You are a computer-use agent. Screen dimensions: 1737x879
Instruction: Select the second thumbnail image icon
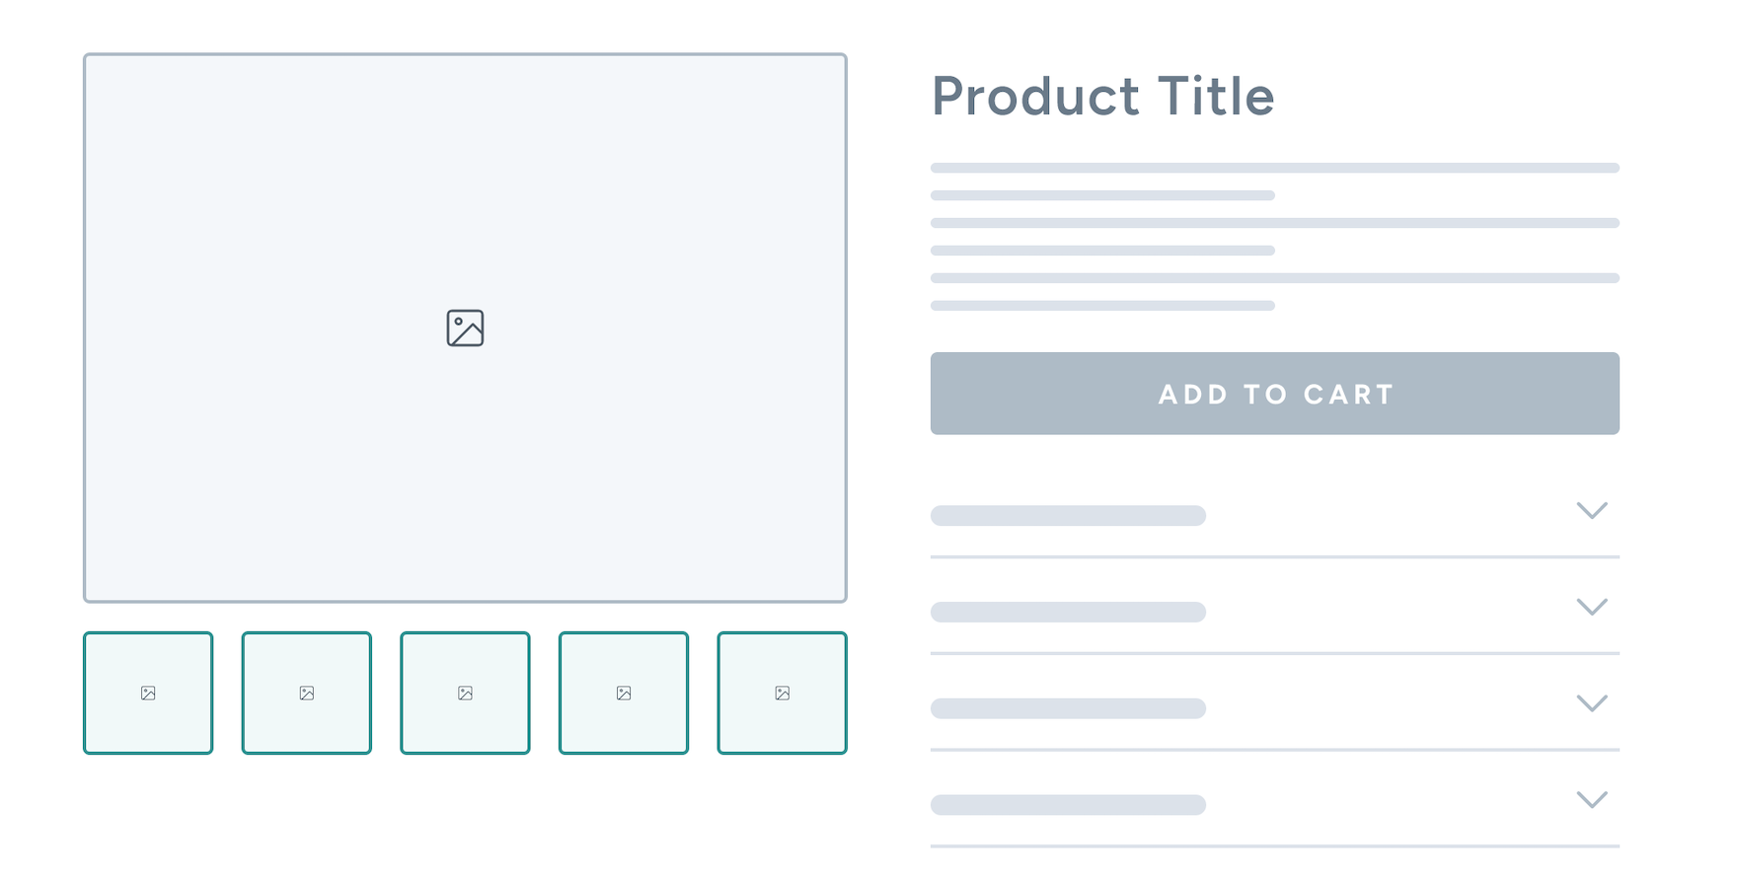pyautogui.click(x=307, y=694)
